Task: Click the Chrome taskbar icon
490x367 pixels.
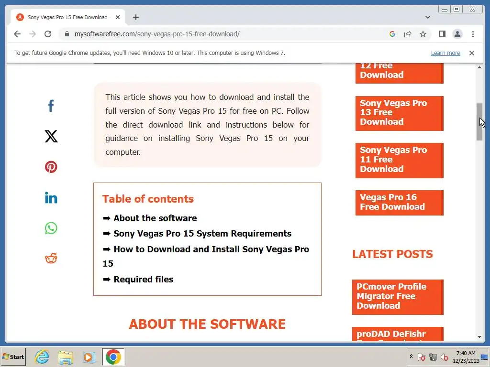Action: click(113, 356)
